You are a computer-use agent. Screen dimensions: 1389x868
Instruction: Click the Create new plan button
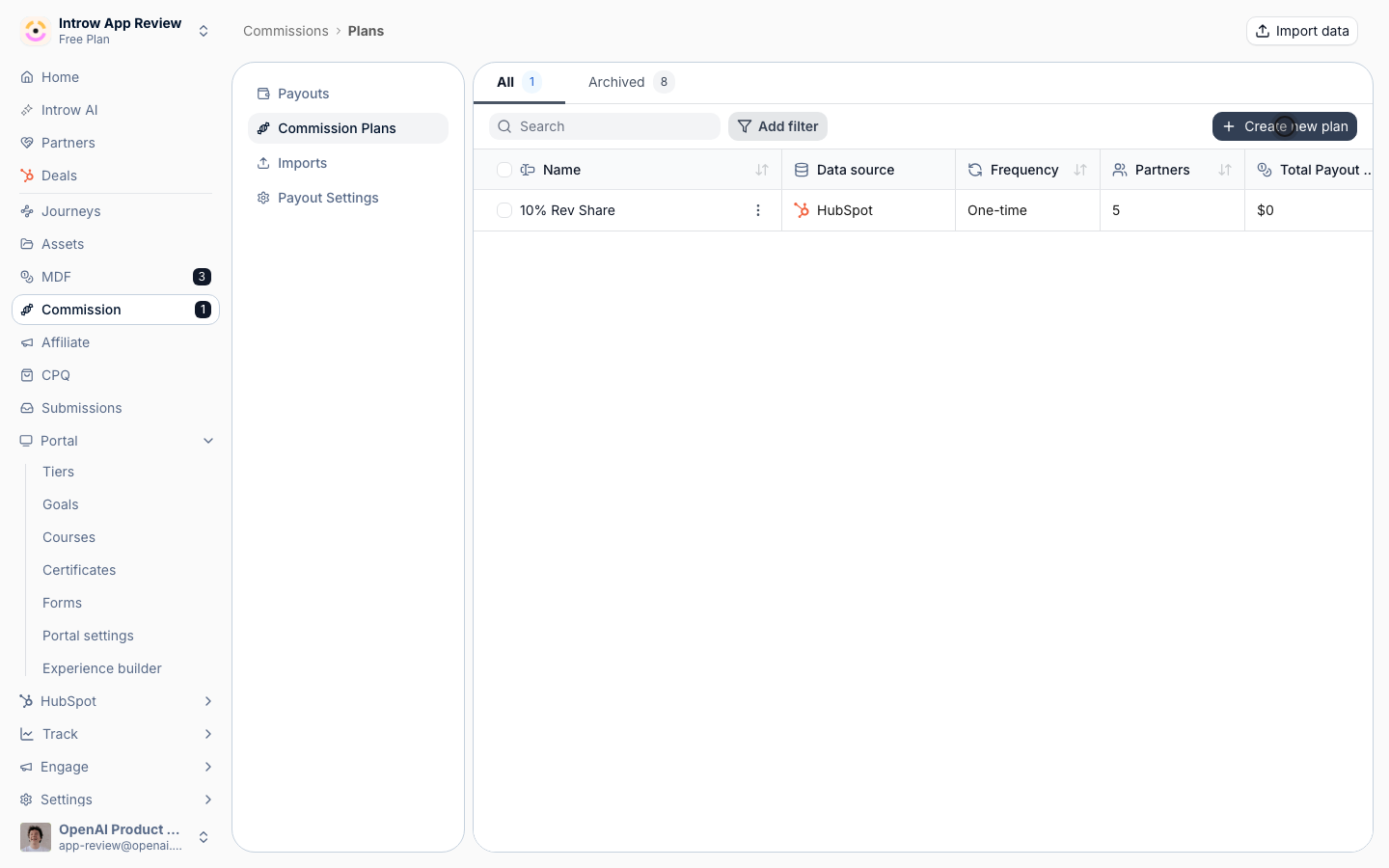(1285, 126)
